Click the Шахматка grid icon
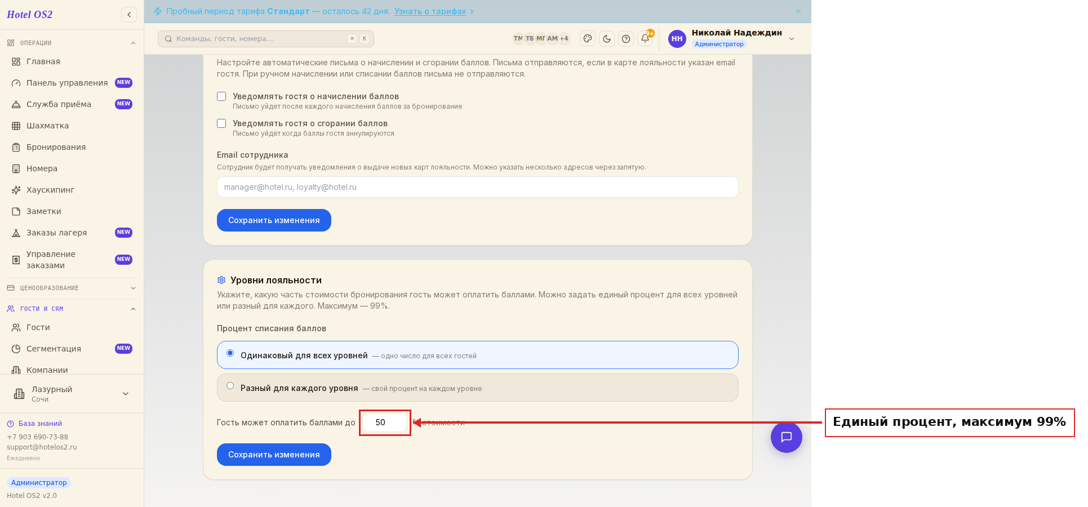 pos(16,126)
